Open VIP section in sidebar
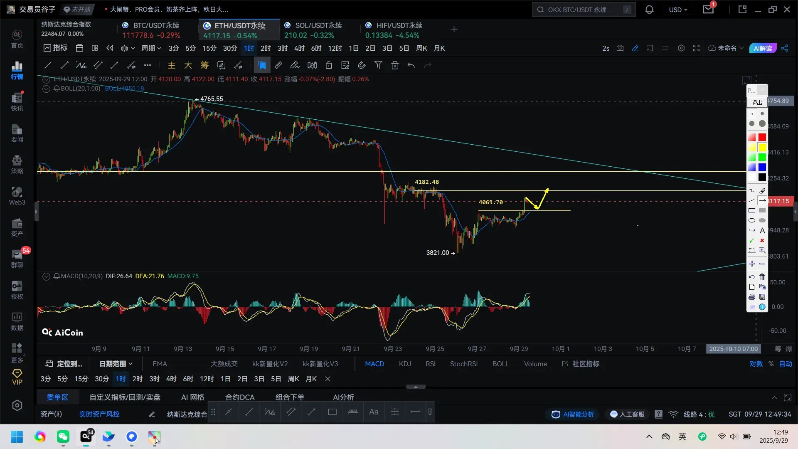Viewport: 798px width, 449px height. 17,377
